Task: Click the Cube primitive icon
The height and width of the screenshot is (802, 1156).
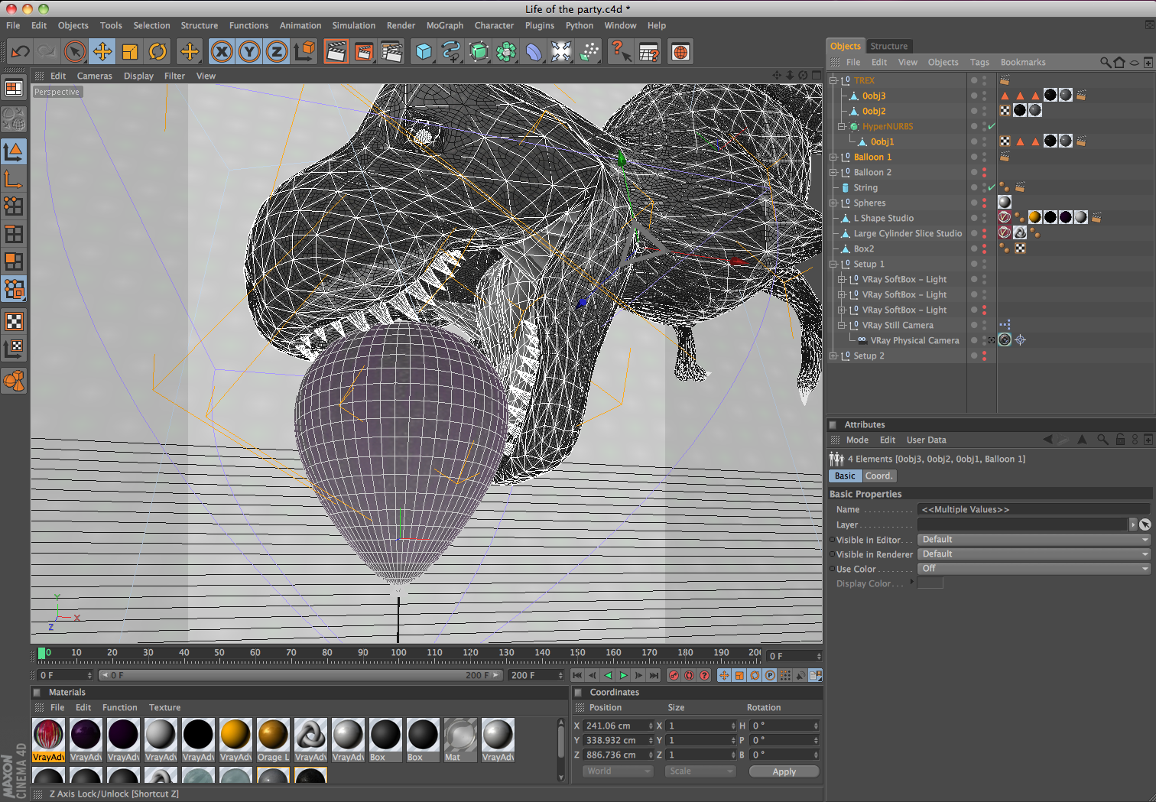Action: click(x=424, y=51)
